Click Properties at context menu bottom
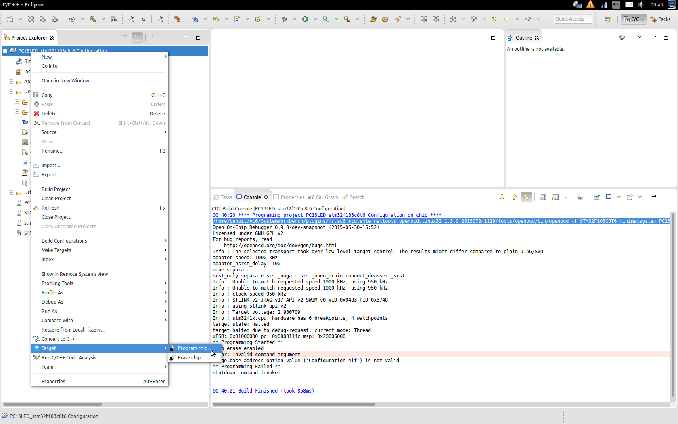Image resolution: width=678 pixels, height=424 pixels. pyautogui.click(x=100, y=381)
